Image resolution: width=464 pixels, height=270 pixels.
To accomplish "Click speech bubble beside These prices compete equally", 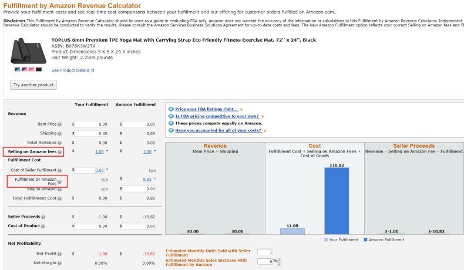I will (171, 123).
